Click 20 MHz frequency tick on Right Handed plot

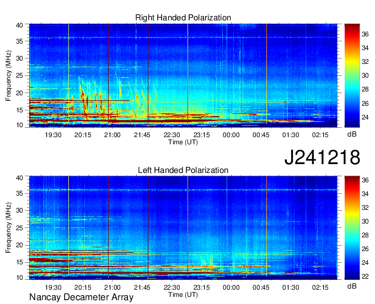20,93
